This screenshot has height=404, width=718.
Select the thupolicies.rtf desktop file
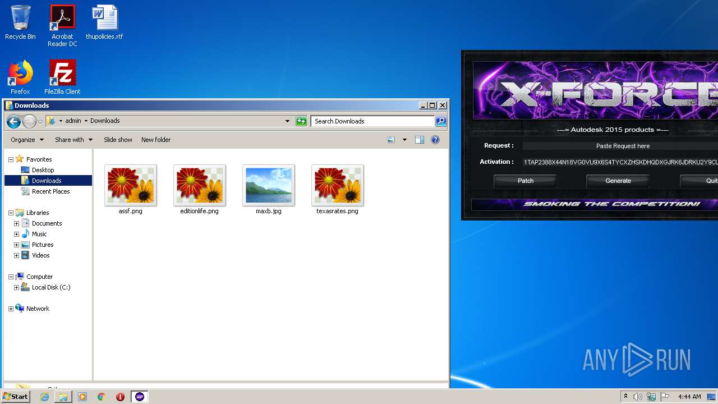coord(104,22)
